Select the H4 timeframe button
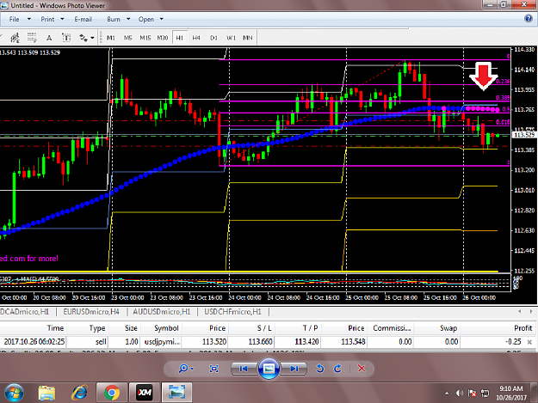 point(196,38)
